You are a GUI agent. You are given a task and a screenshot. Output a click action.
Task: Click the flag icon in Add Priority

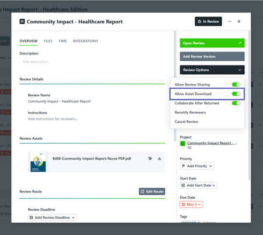(184, 166)
